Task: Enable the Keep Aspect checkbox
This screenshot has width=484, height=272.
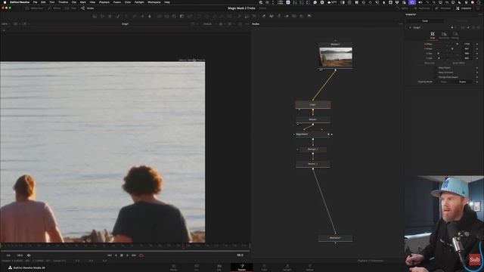Action: click(x=436, y=67)
